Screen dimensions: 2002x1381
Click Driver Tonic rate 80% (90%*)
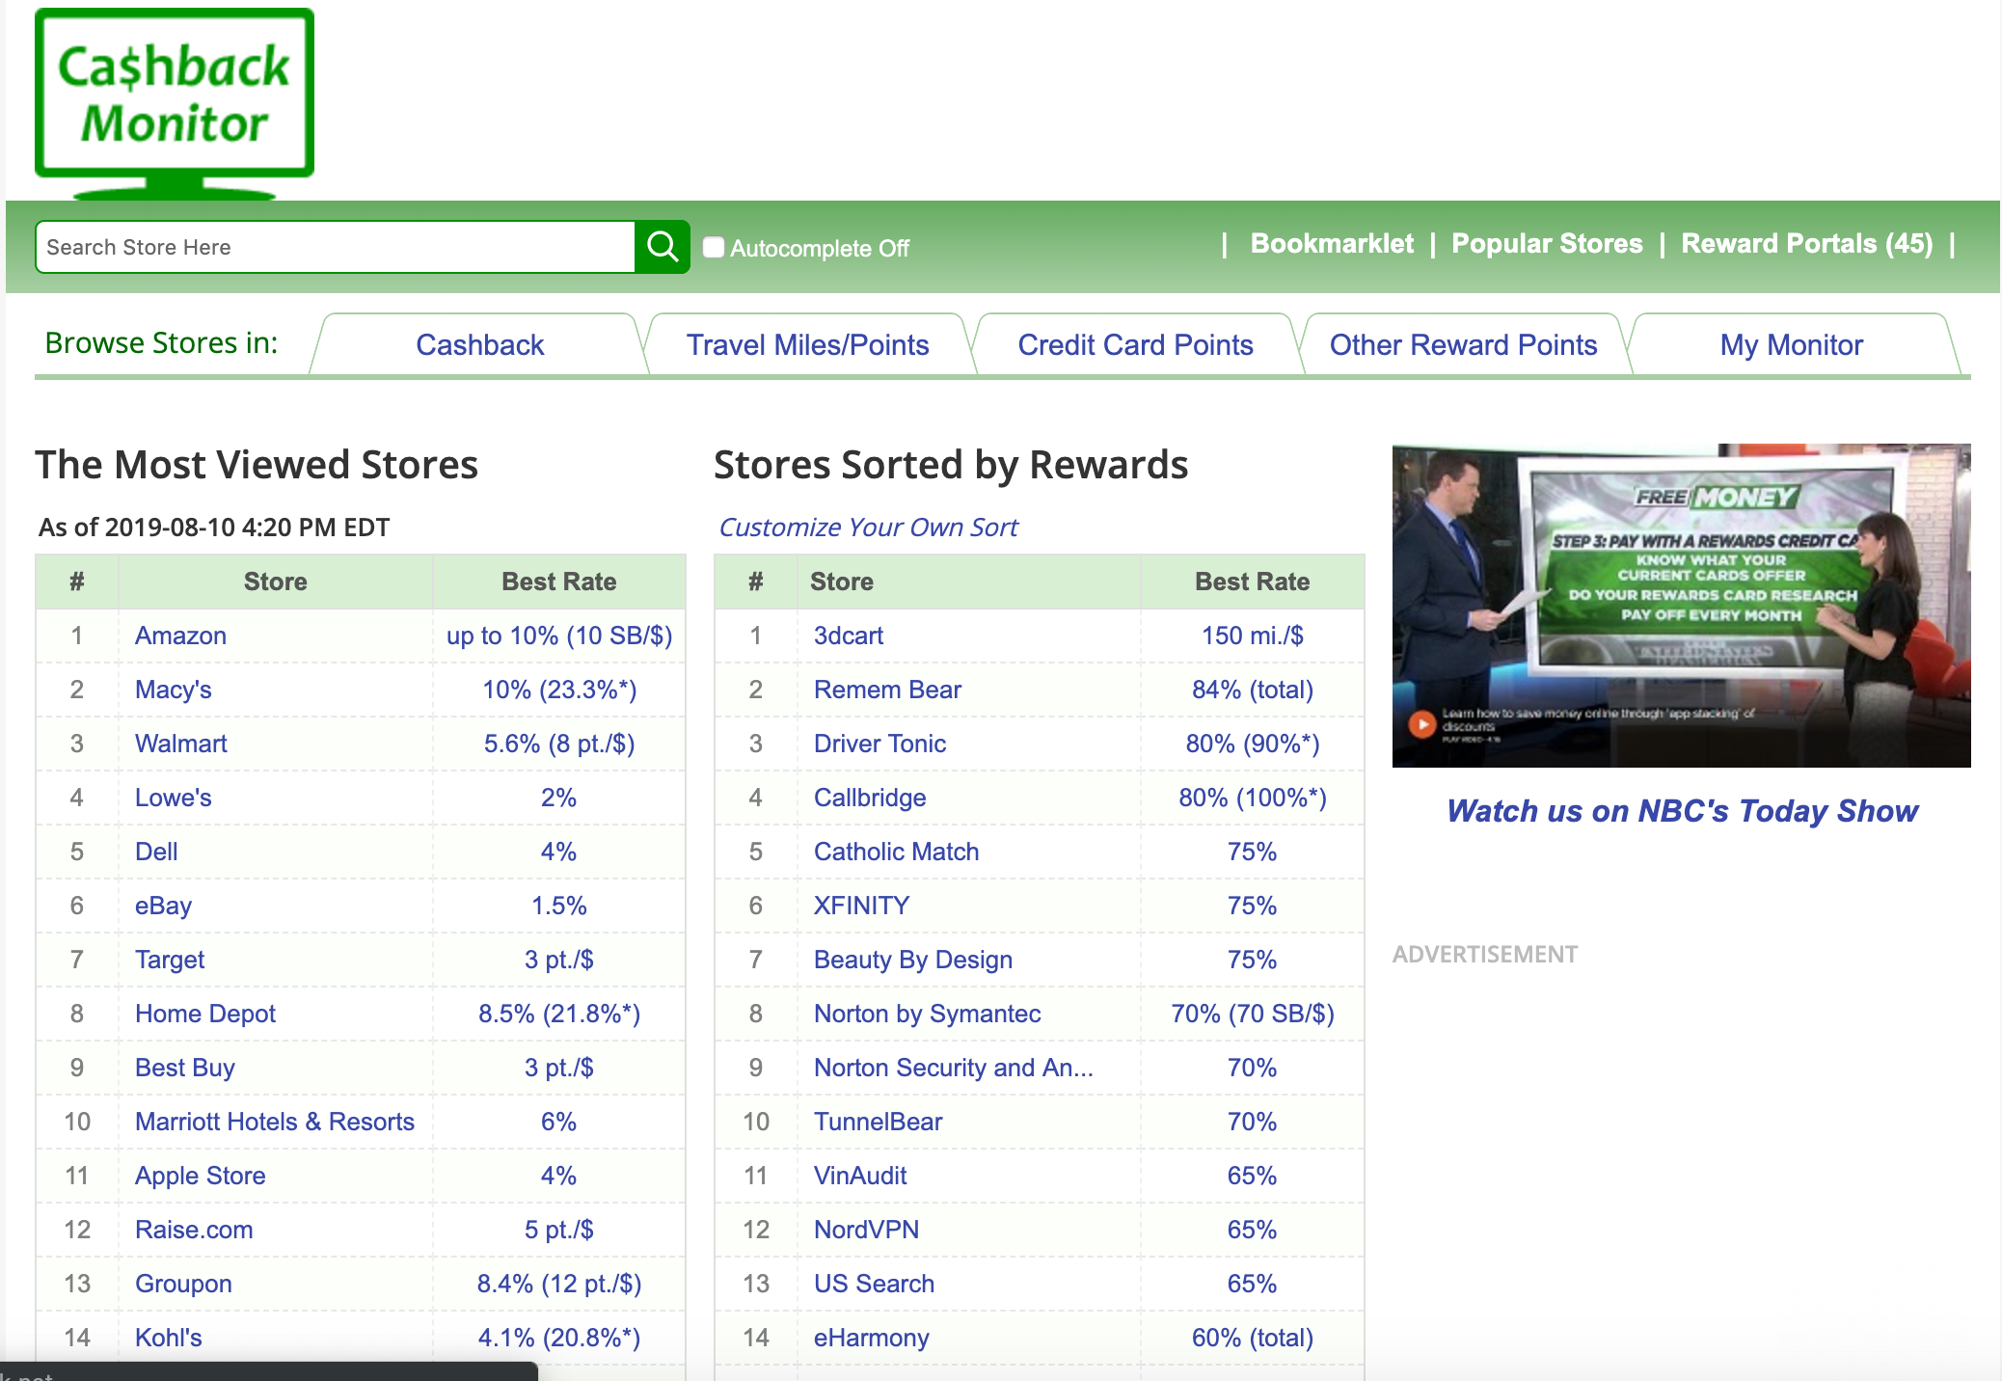[1252, 744]
